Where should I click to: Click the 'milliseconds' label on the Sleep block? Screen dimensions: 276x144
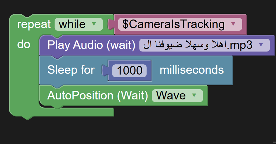click(192, 70)
